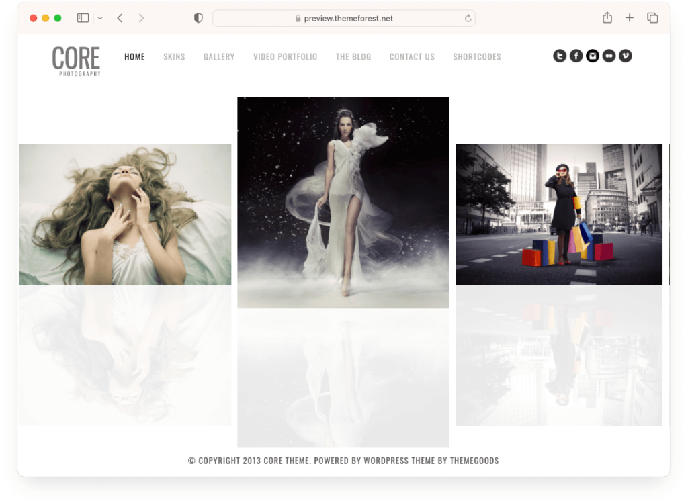The image size is (688, 501).
Task: Open a new tab with plus icon
Action: (630, 18)
